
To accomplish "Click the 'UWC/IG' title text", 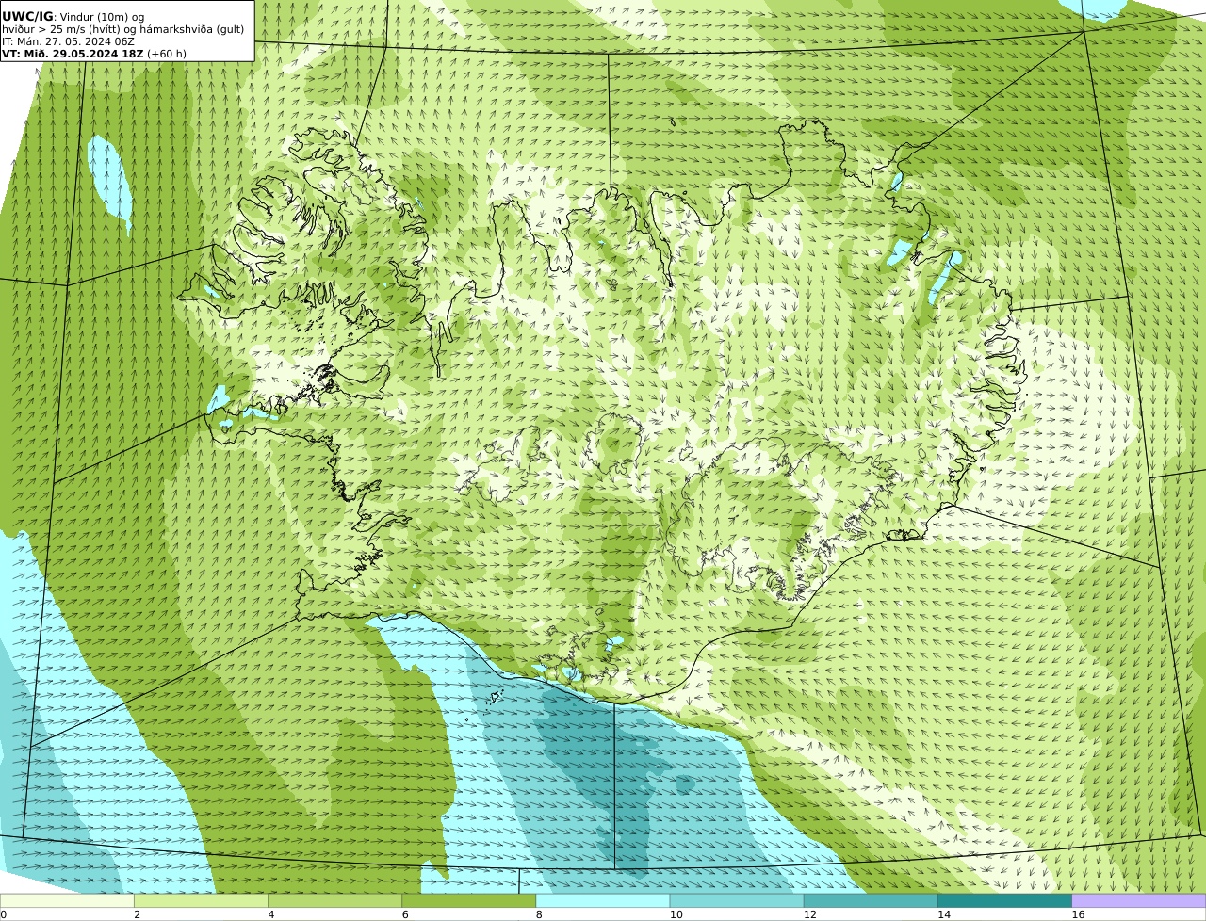I will tap(27, 16).
